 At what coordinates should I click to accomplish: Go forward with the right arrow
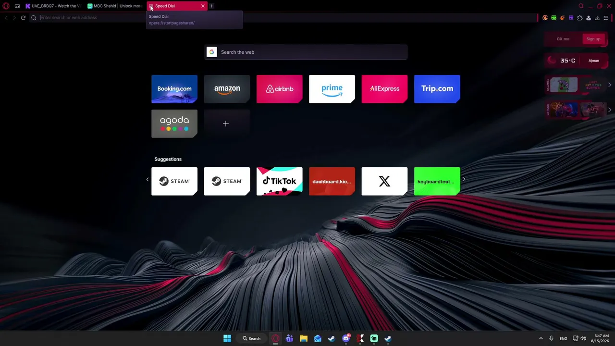(x=14, y=18)
